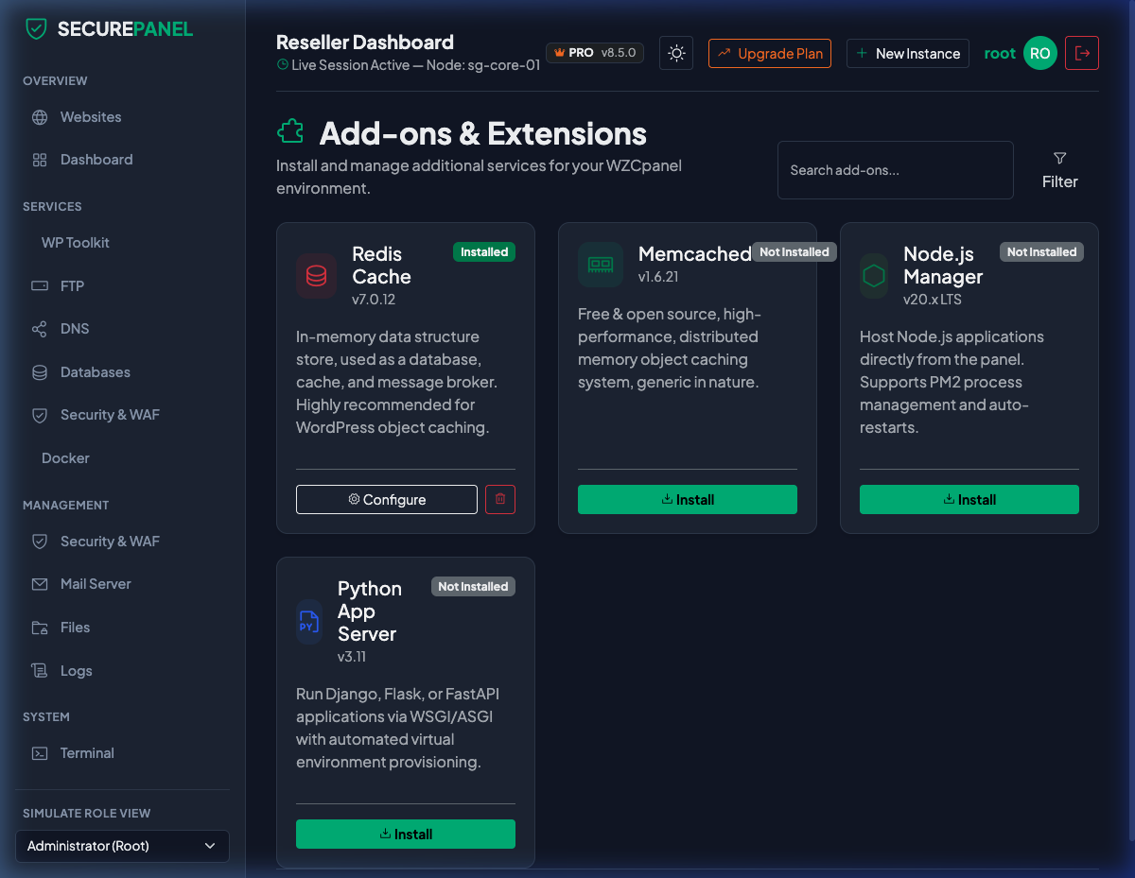This screenshot has width=1135, height=878.
Task: Click the Python App Server title
Action: (370, 611)
